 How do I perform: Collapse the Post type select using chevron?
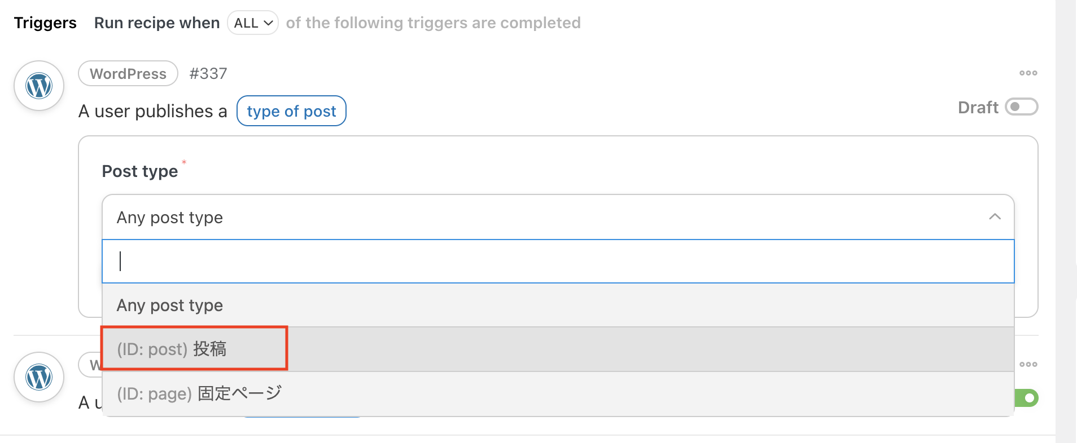click(x=995, y=217)
